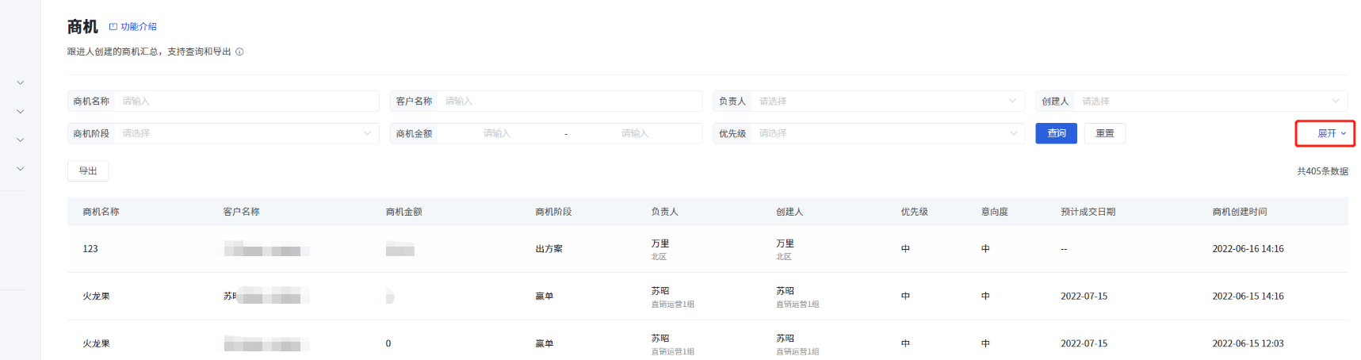
Task: Expand the second sidebar chevron
Action: point(21,112)
